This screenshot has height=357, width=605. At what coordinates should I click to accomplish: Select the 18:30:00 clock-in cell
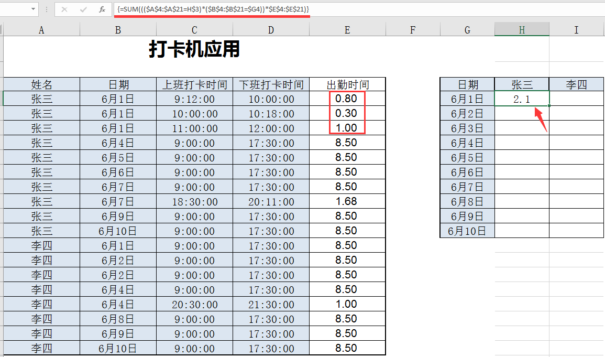click(x=194, y=201)
